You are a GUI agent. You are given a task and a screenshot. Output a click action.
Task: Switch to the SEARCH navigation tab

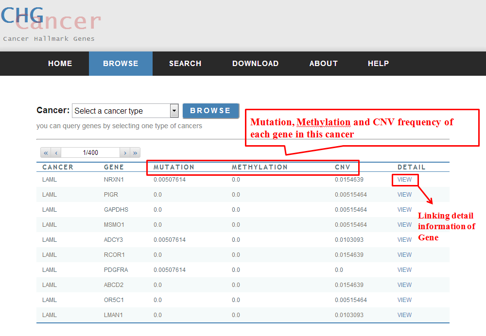point(185,64)
